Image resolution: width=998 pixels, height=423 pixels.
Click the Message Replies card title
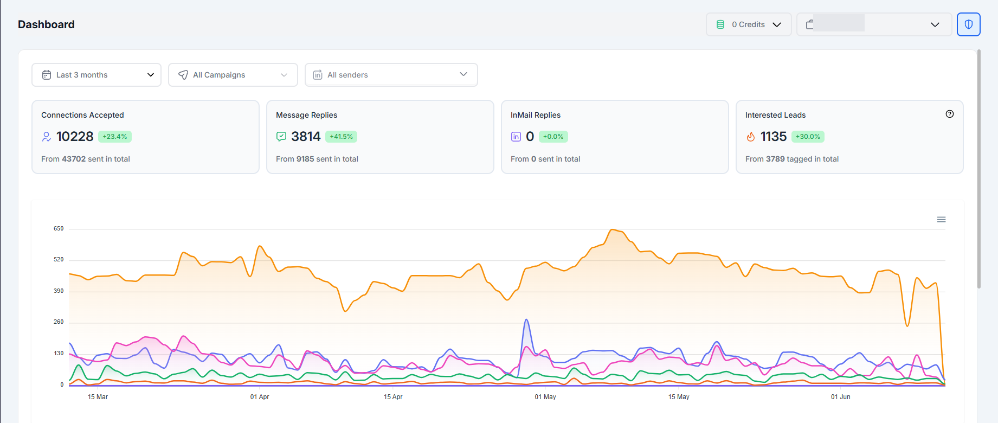306,115
